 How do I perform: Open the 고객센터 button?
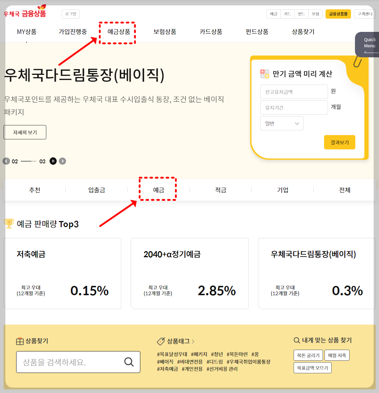point(365,14)
